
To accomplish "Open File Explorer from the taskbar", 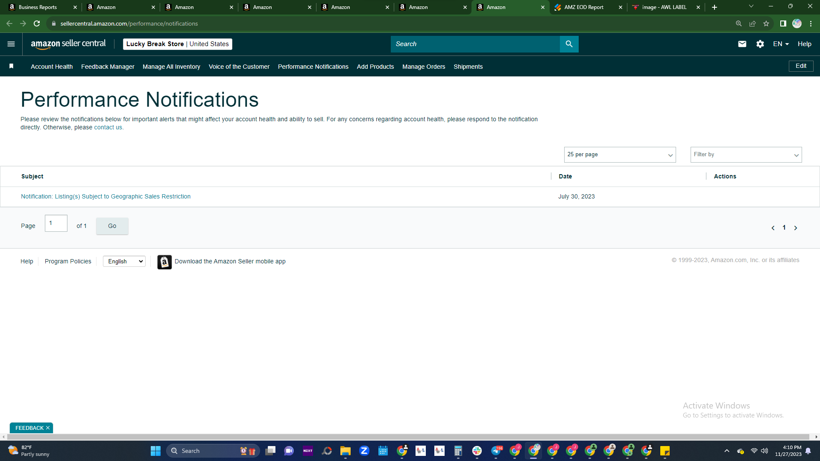I will (x=346, y=451).
